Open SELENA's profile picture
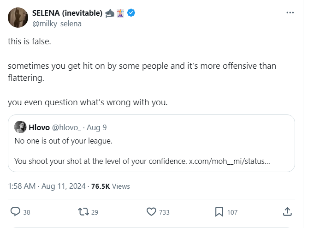Viewport: 314px width, 228px height. click(18, 18)
